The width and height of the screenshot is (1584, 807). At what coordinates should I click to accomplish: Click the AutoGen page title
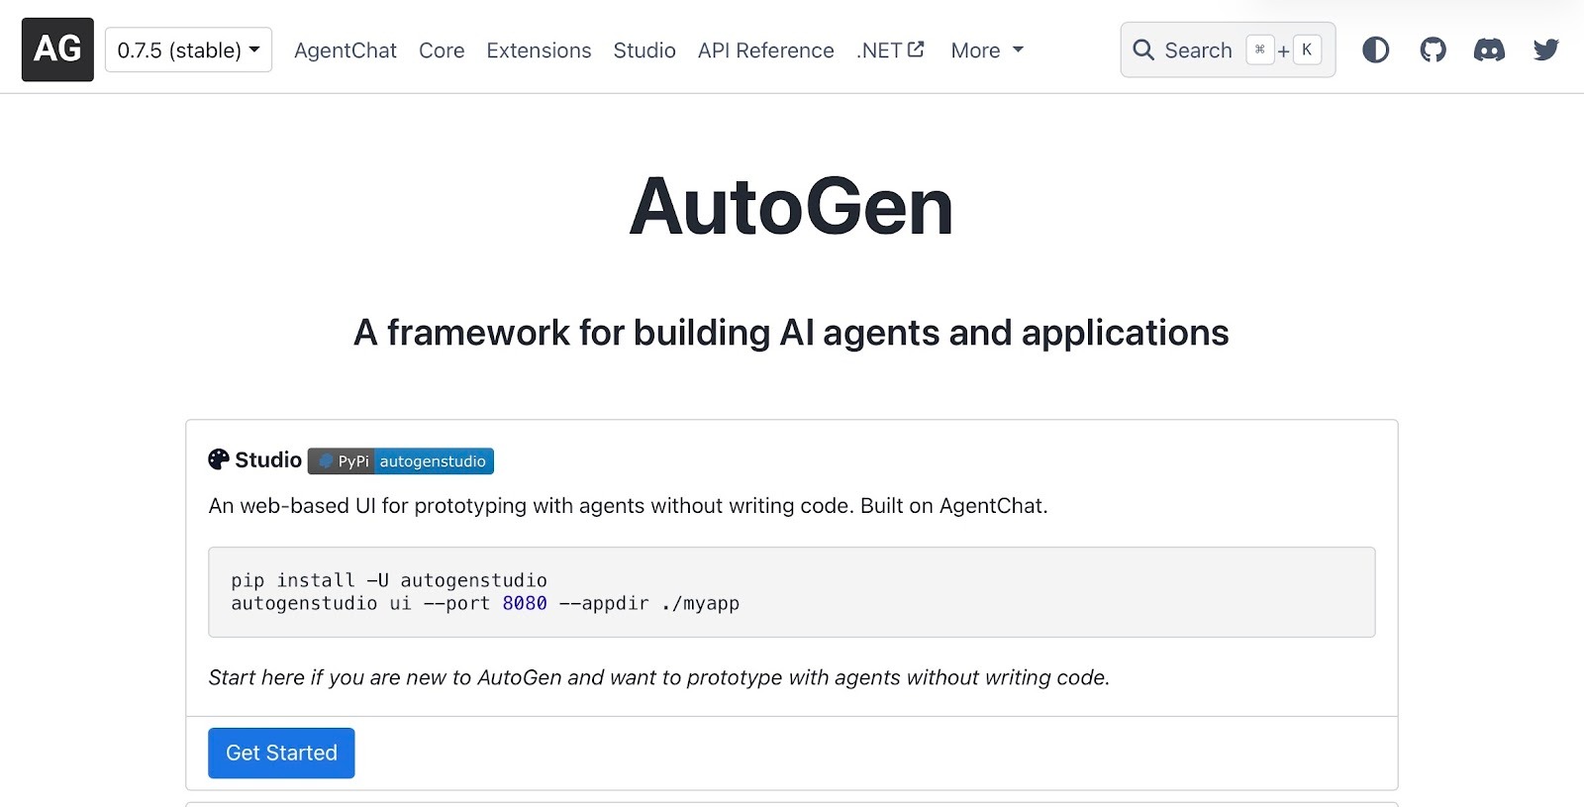(x=791, y=207)
